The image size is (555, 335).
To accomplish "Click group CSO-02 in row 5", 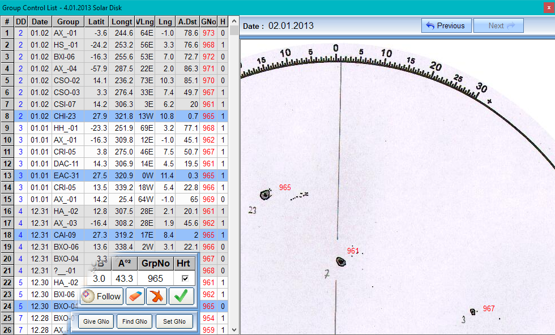I will (x=67, y=81).
